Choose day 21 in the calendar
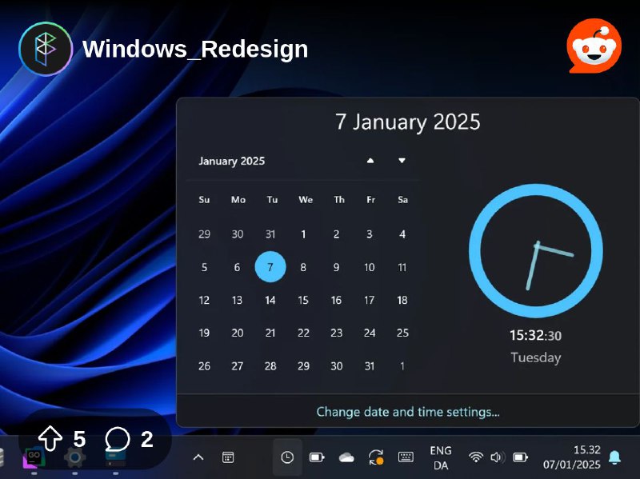The image size is (640, 479). click(x=270, y=333)
